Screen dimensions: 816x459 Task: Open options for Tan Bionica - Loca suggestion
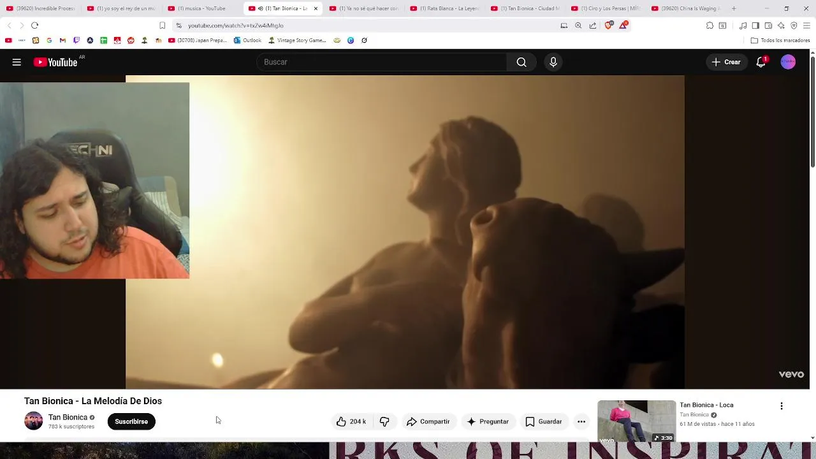(x=782, y=406)
